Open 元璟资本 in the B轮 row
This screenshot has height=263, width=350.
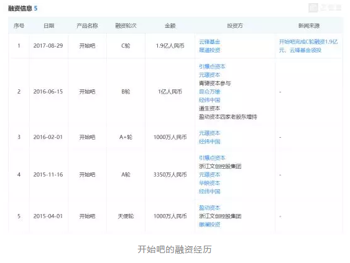point(210,75)
